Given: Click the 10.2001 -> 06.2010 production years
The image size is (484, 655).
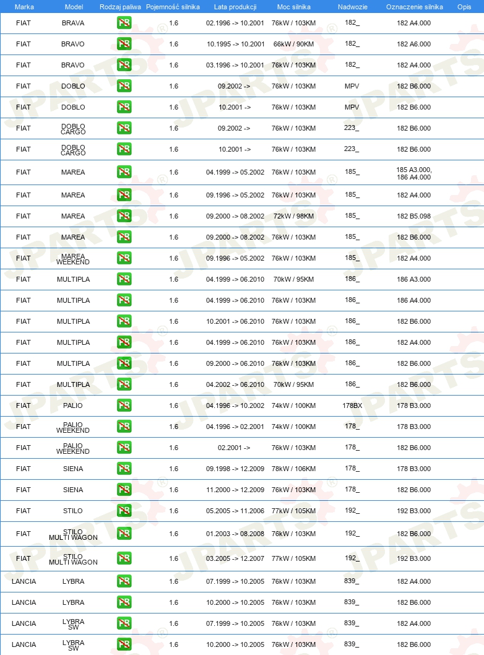Looking at the screenshot, I should pos(235,321).
